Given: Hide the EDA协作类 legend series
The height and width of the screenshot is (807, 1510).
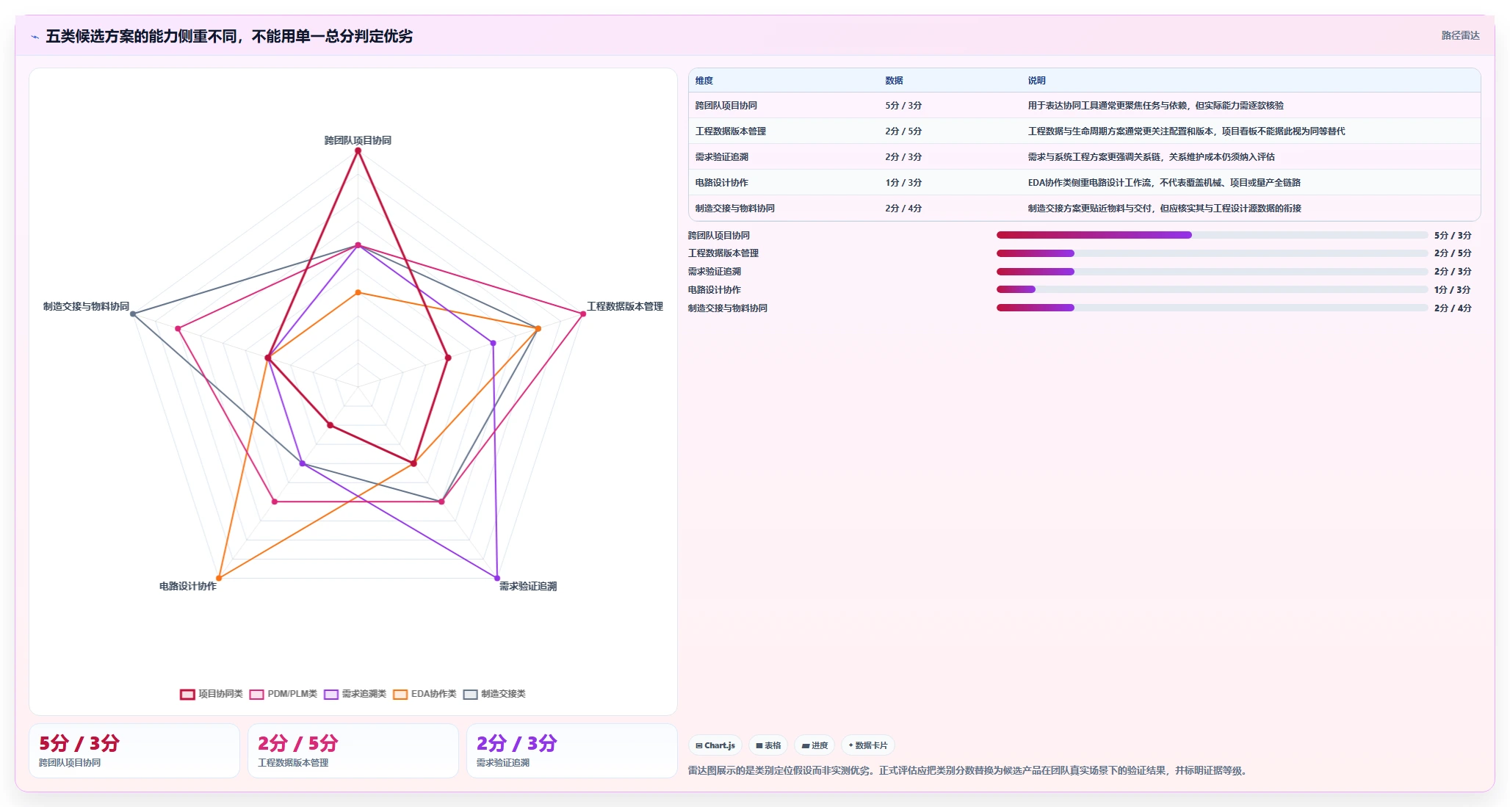Looking at the screenshot, I should [x=425, y=694].
